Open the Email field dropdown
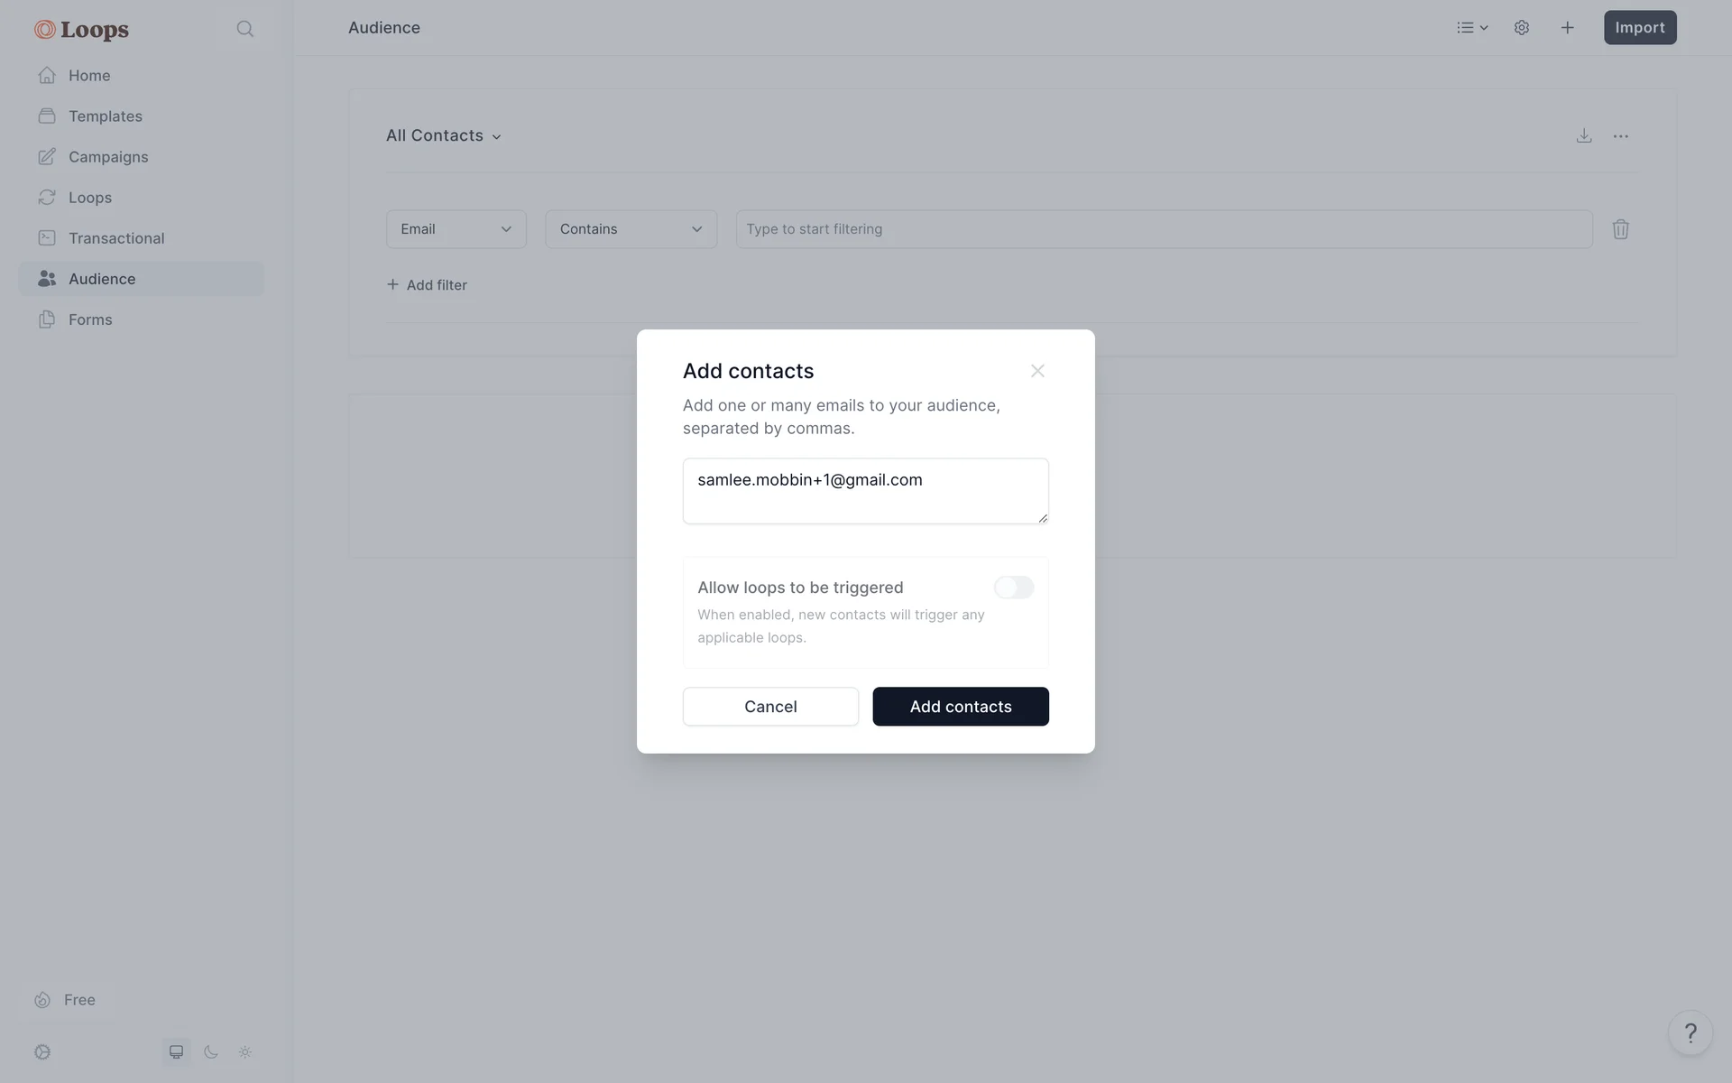The width and height of the screenshot is (1732, 1083). [x=456, y=229]
